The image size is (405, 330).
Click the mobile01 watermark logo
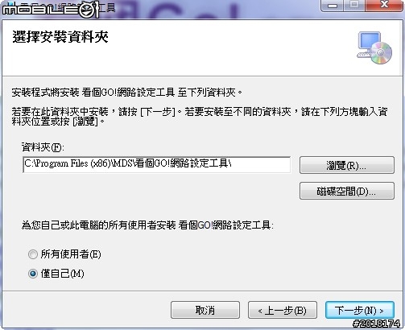click(51, 10)
